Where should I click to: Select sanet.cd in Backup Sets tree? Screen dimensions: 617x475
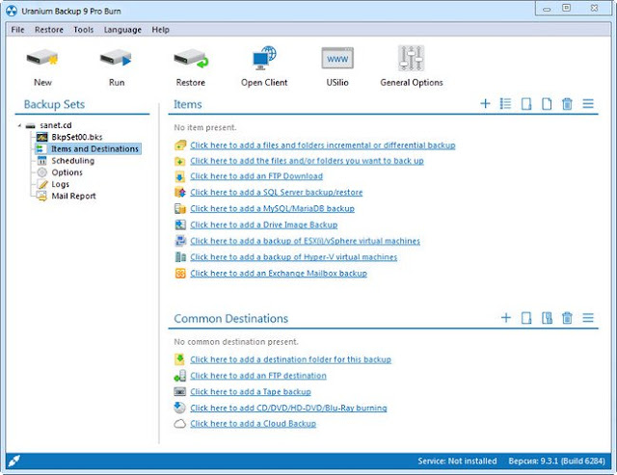pos(56,125)
